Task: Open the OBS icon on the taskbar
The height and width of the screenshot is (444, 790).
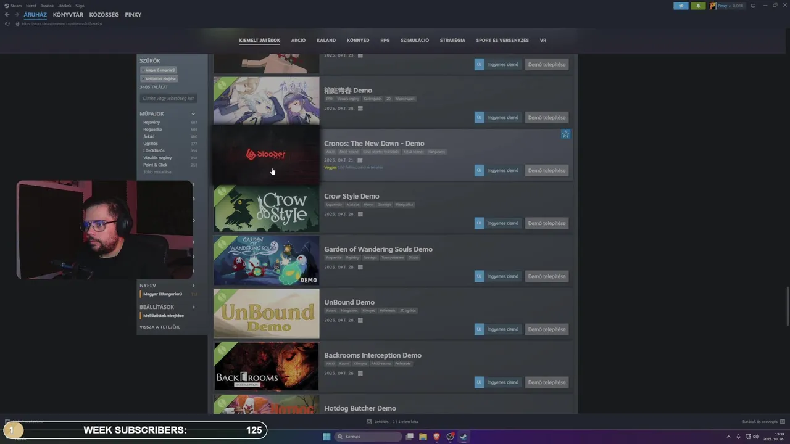Action: 451,437
